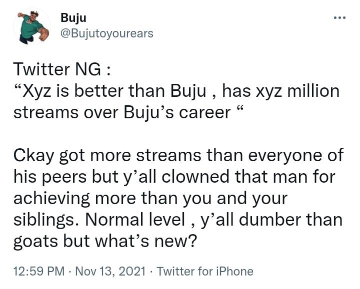Click the "Twitter NG :" opening line
Image resolution: width=360 pixels, height=289 pixels.
62,69
